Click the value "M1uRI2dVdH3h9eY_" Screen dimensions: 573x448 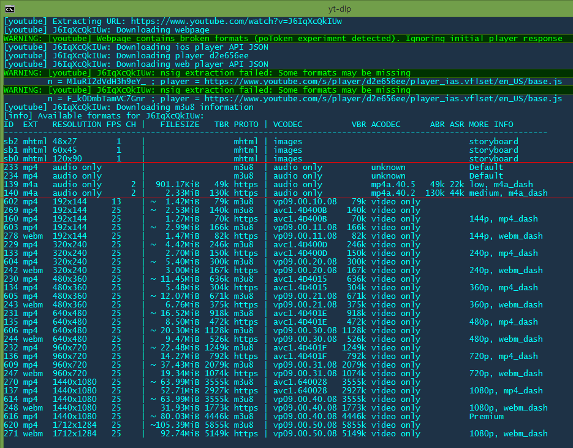point(107,82)
